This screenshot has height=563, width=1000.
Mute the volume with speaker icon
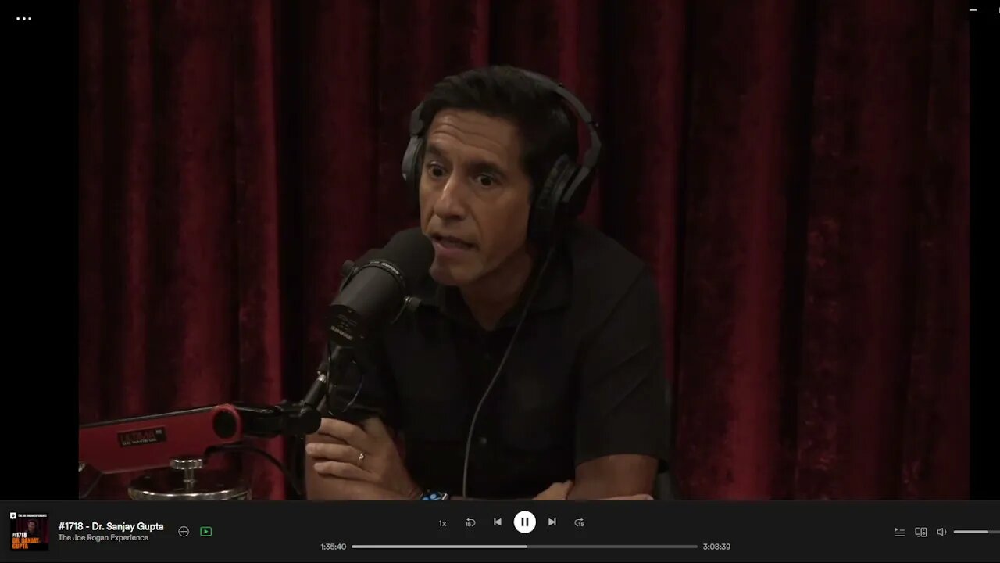click(x=941, y=532)
